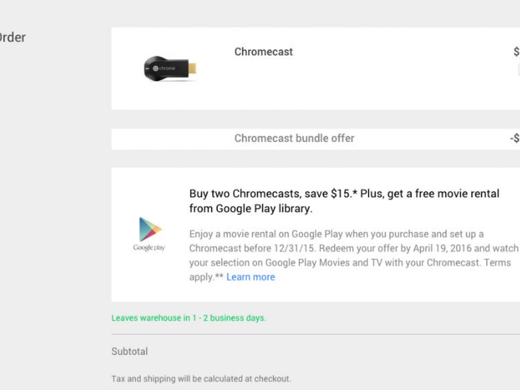This screenshot has width=520, height=390.
Task: Click the green "Leaves warehouse" shipping notice
Action: (x=188, y=318)
